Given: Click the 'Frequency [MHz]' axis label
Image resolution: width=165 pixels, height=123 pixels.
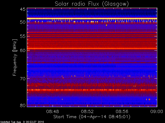Looking at the screenshot, I should 15,57.
